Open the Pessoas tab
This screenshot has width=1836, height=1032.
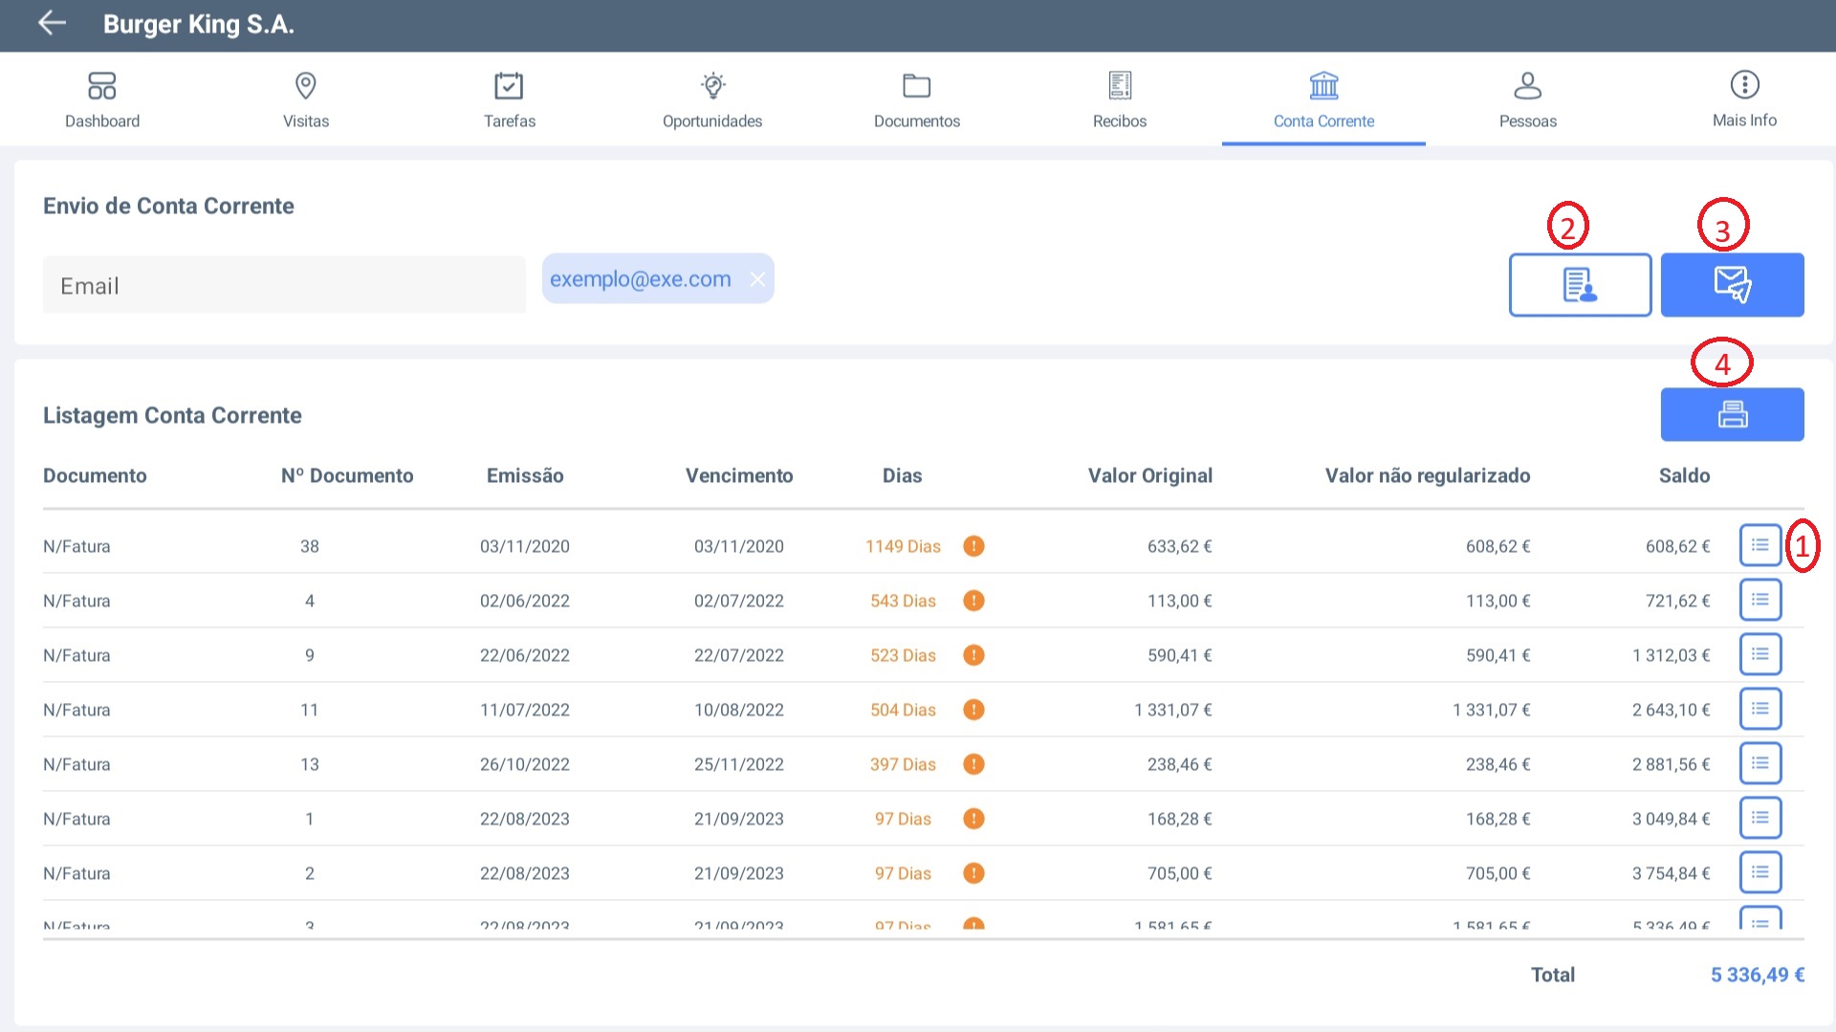tap(1527, 99)
